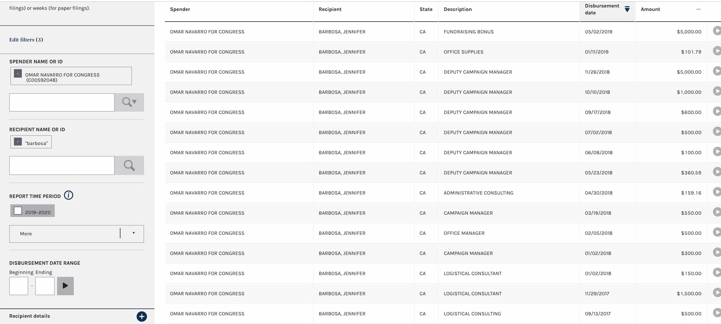Screen dimensions: 721x324
Task: Open Recipient details accordion section
Action: coord(77,316)
